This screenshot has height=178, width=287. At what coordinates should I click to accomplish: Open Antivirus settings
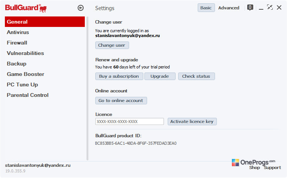coord(18,32)
